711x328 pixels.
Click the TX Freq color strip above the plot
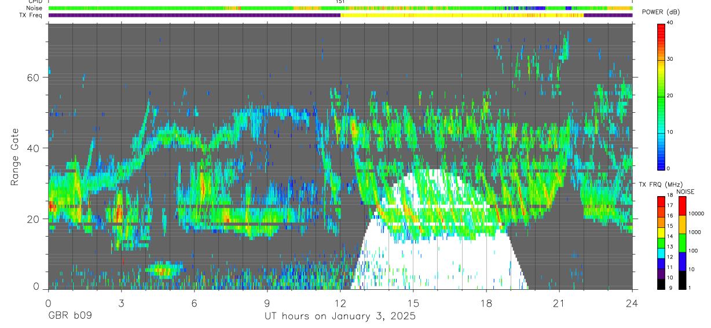click(x=340, y=15)
